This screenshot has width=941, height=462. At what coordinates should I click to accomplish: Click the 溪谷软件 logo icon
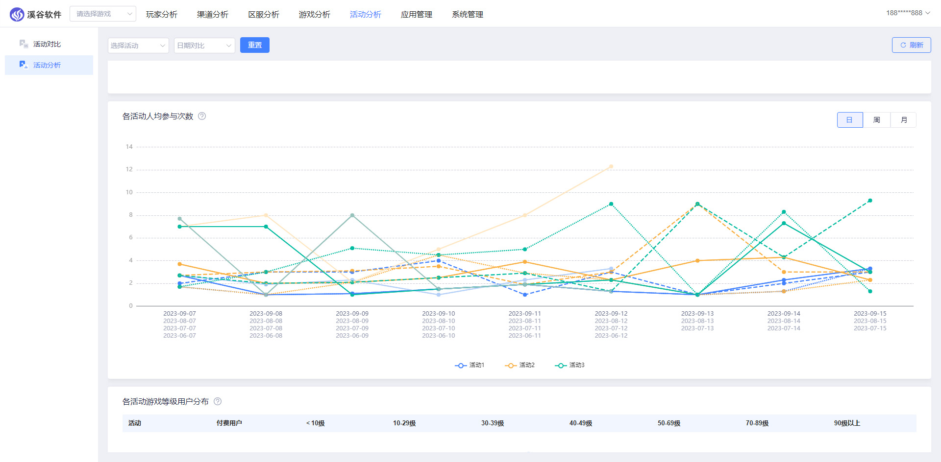click(17, 14)
